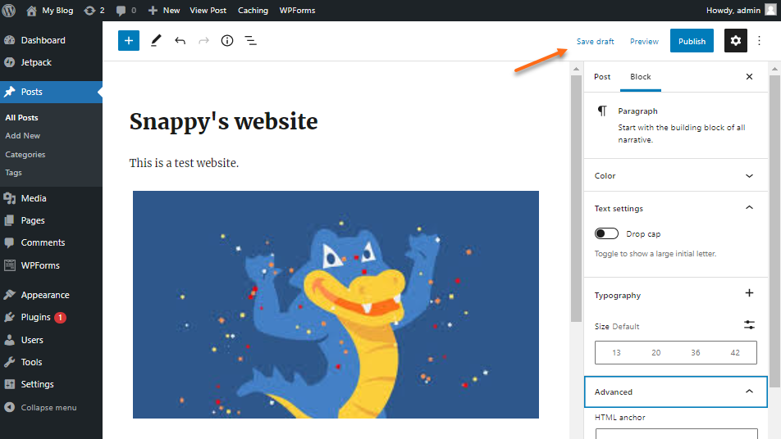The image size is (781, 439).
Task: Open Users in the sidebar
Action: click(51, 340)
